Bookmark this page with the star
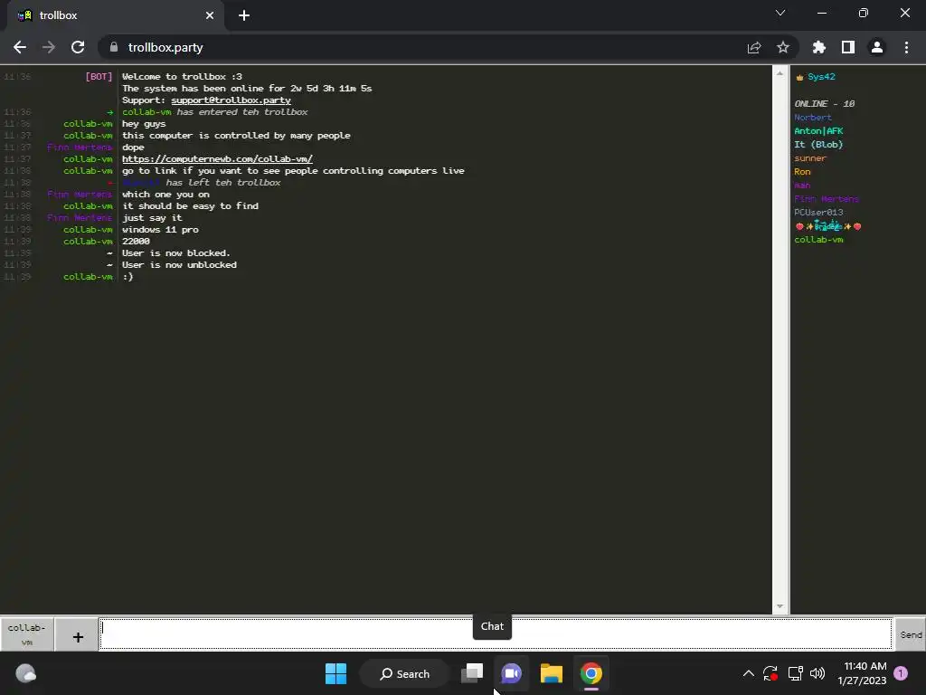926x695 pixels. coord(783,47)
